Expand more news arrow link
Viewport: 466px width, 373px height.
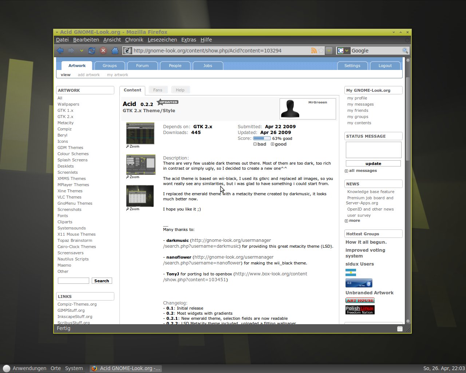[347, 221]
